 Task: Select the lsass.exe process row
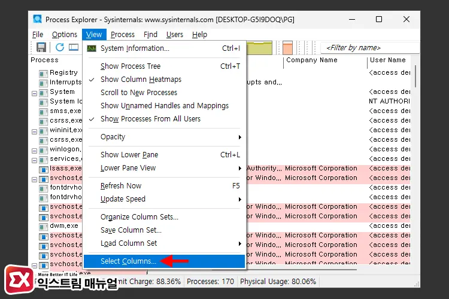click(x=65, y=168)
